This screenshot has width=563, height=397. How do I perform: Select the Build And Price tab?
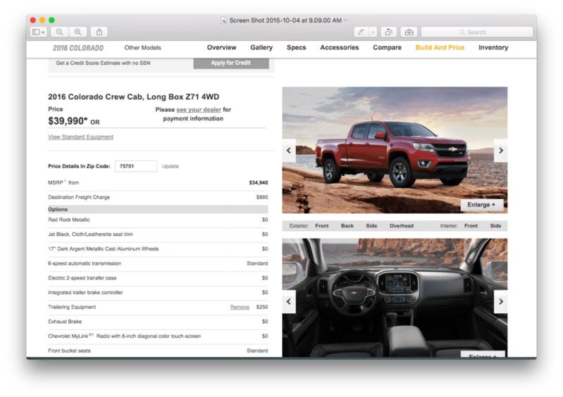[440, 47]
